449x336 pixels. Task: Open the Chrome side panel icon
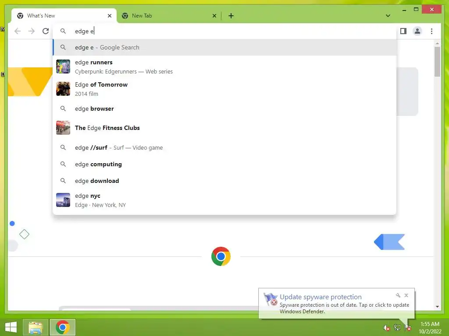tap(403, 31)
